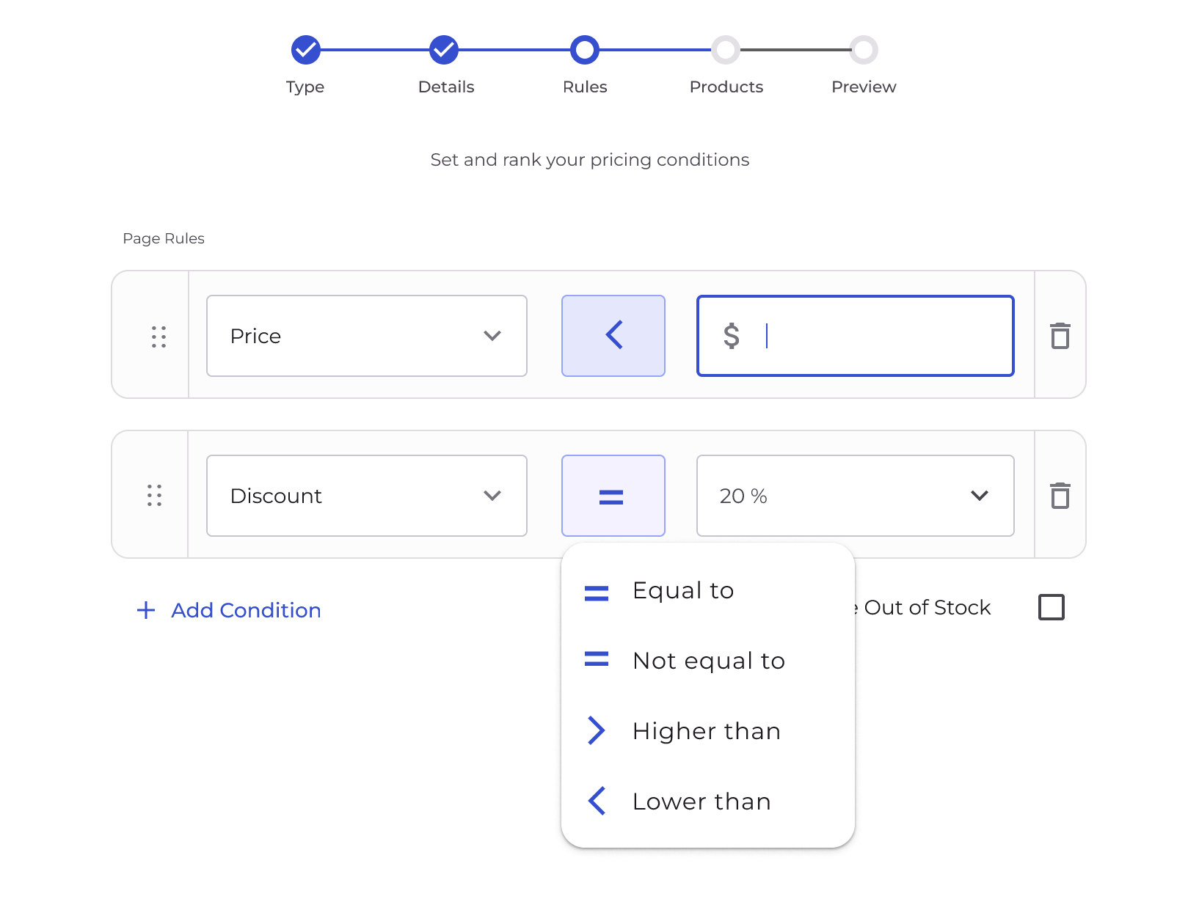
Task: Grab the drag handle on Price rule
Action: click(158, 337)
